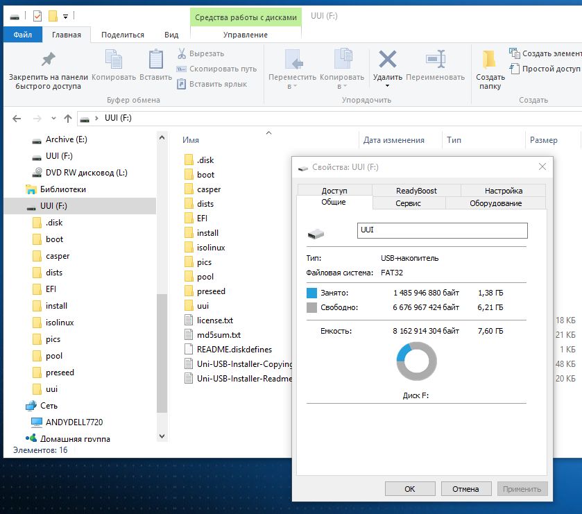Click the Rename icon in ribbon
The image size is (582, 514).
[435, 60]
